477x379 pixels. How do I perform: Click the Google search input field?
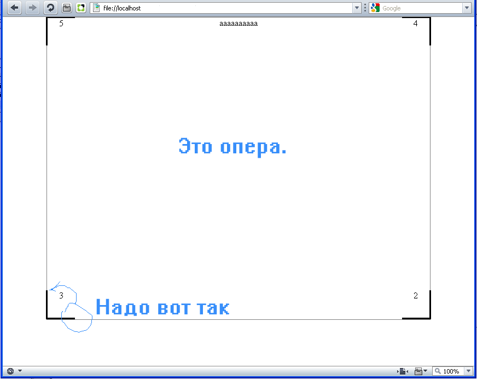[x=421, y=8]
